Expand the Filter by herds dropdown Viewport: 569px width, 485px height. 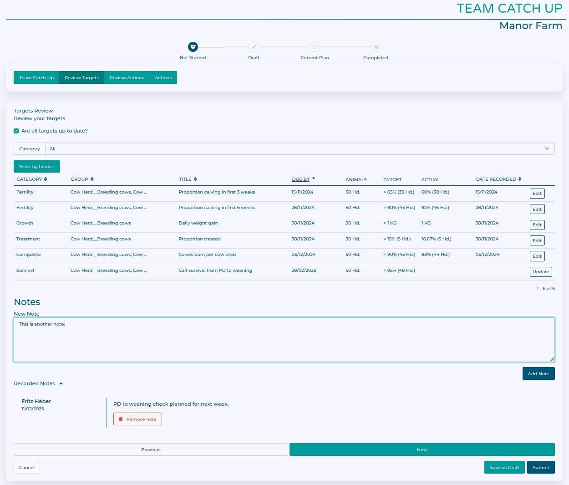37,167
